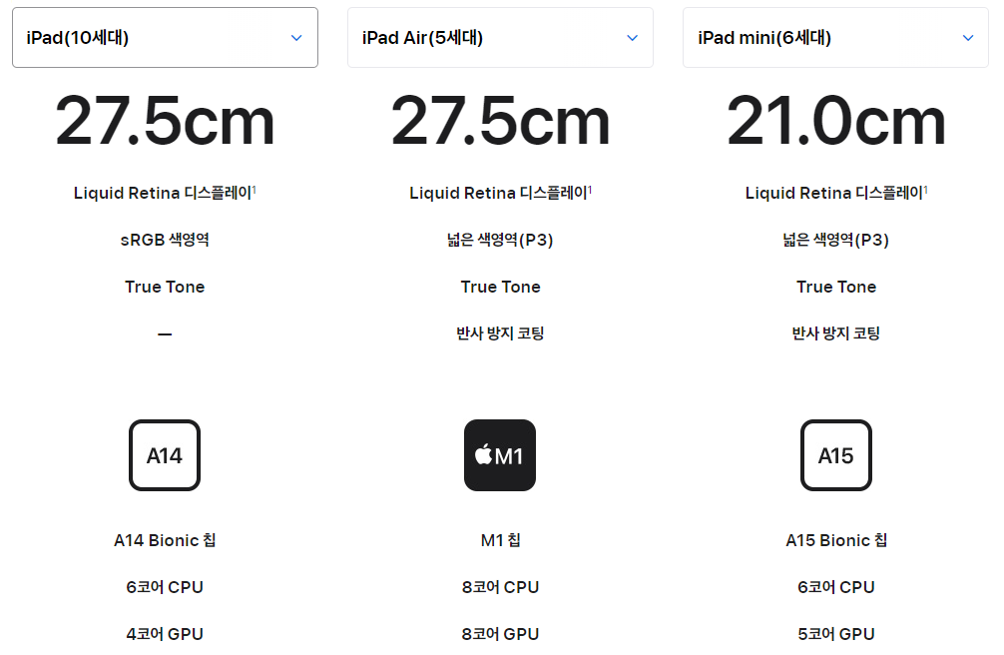Click the A14 Bionic 칩 label
The width and height of the screenshot is (1004, 655).
[165, 540]
